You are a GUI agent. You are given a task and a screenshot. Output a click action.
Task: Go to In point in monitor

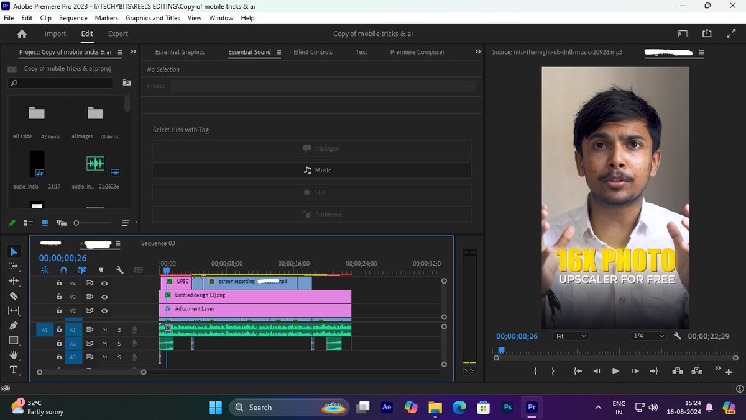click(578, 371)
